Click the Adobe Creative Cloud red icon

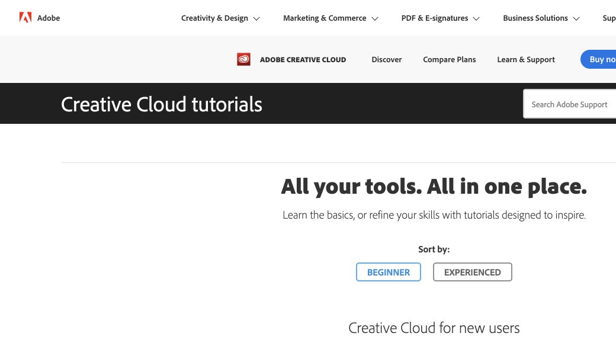pos(243,59)
